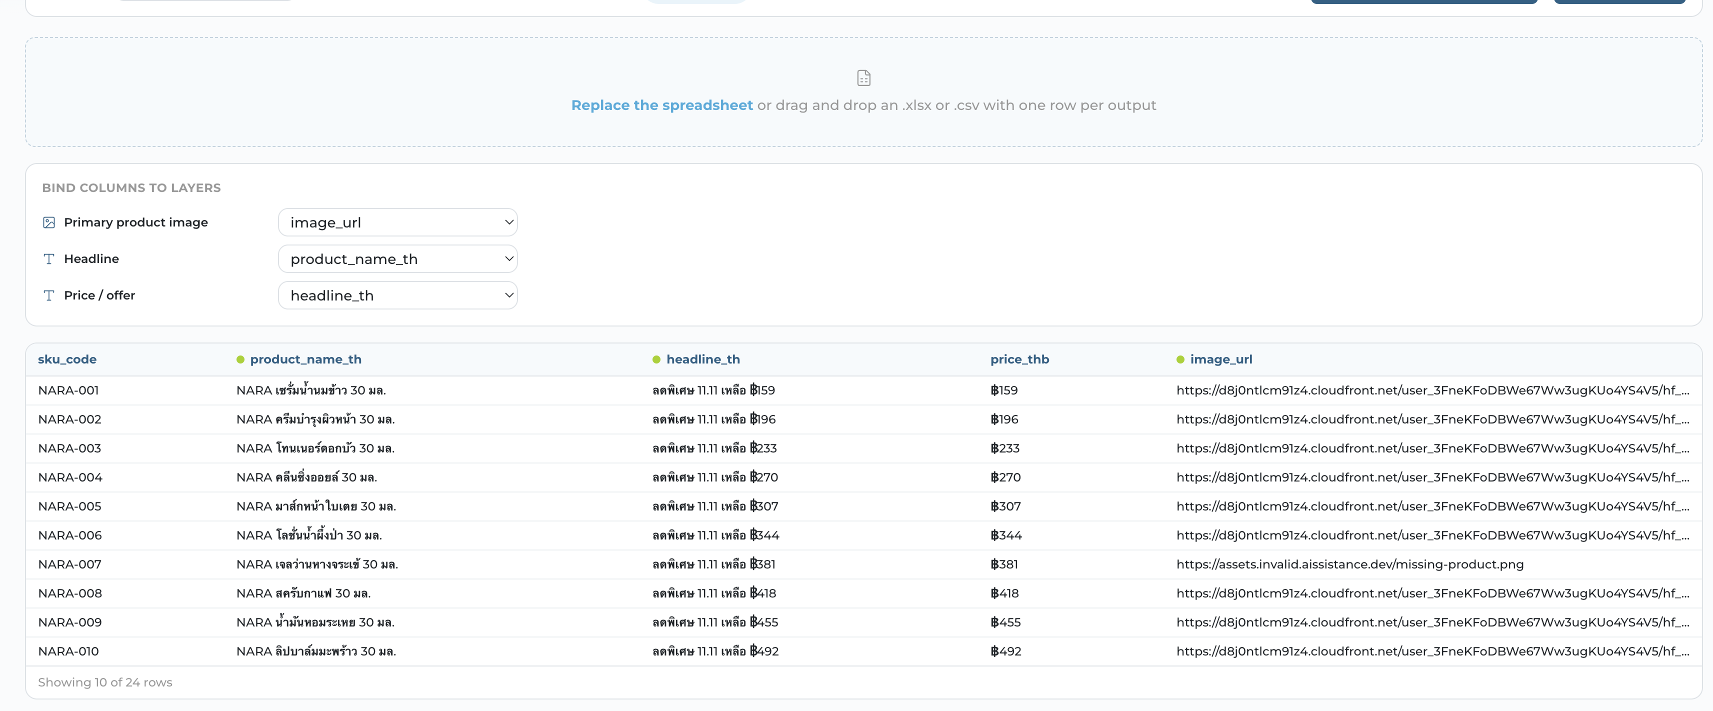
Task: Select the NARA-010 sku cell
Action: click(x=68, y=652)
